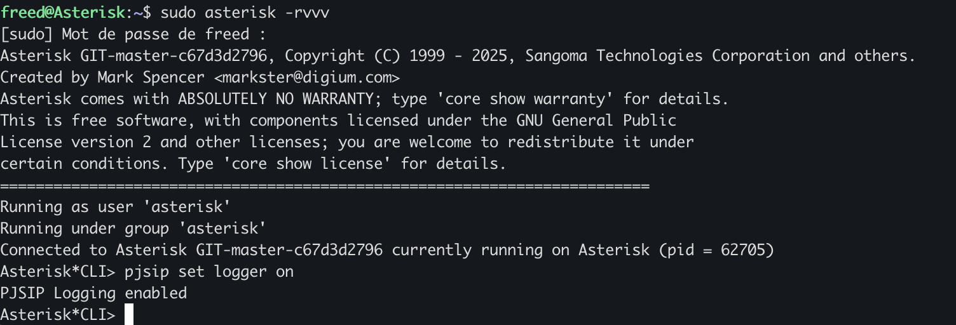Click the 'Running under group' line

[133, 229]
